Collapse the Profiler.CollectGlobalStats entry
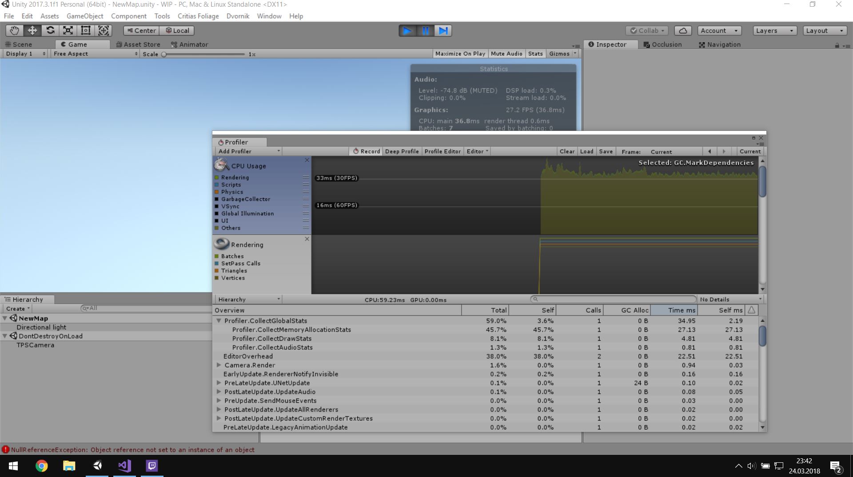The width and height of the screenshot is (853, 477). 218,320
